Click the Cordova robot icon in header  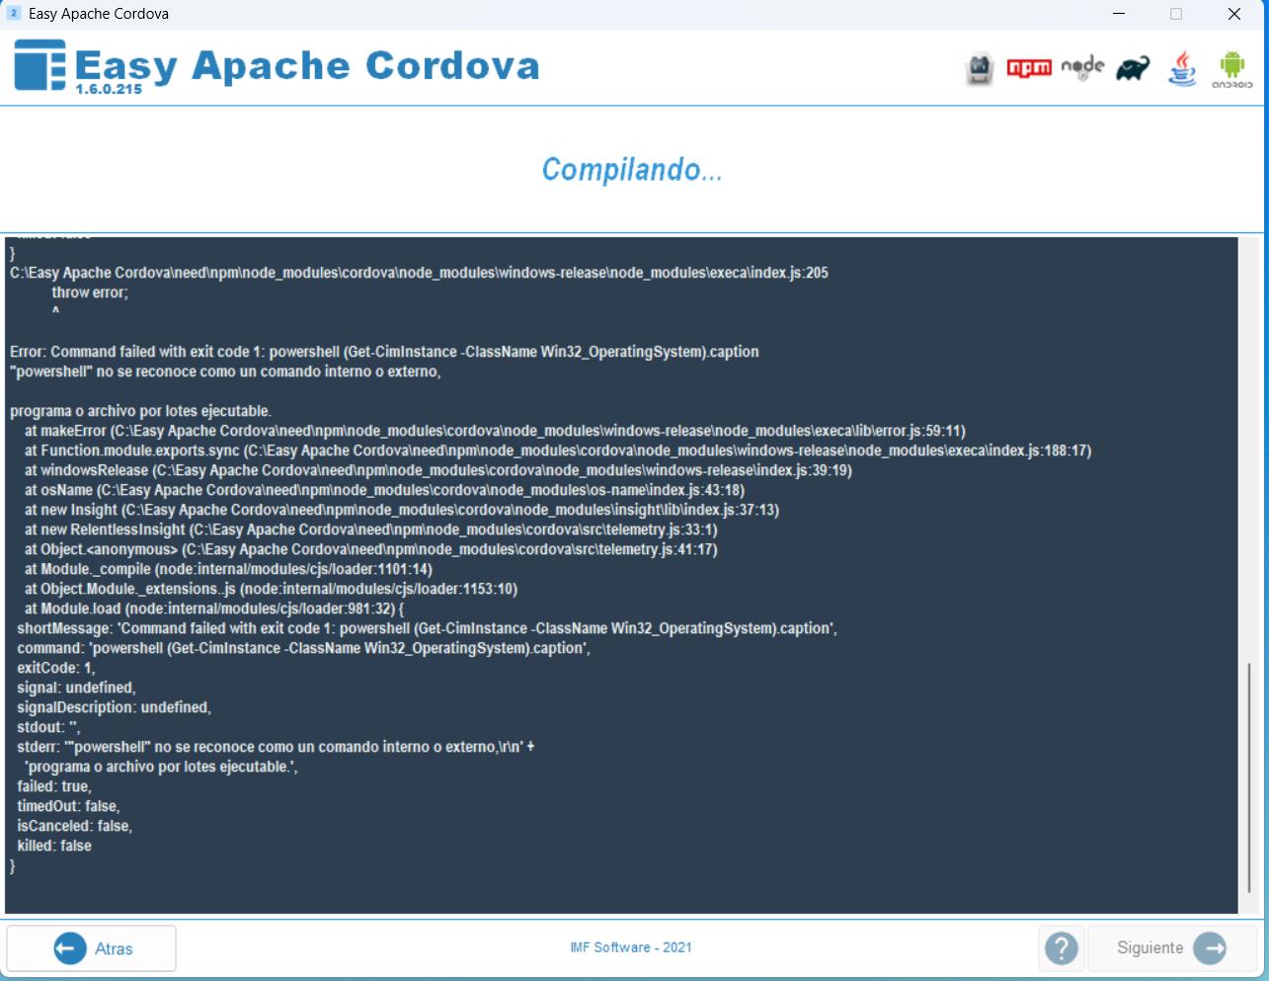click(x=980, y=68)
